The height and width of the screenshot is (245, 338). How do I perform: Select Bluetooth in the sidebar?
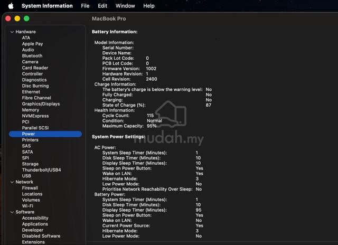pyautogui.click(x=32, y=56)
